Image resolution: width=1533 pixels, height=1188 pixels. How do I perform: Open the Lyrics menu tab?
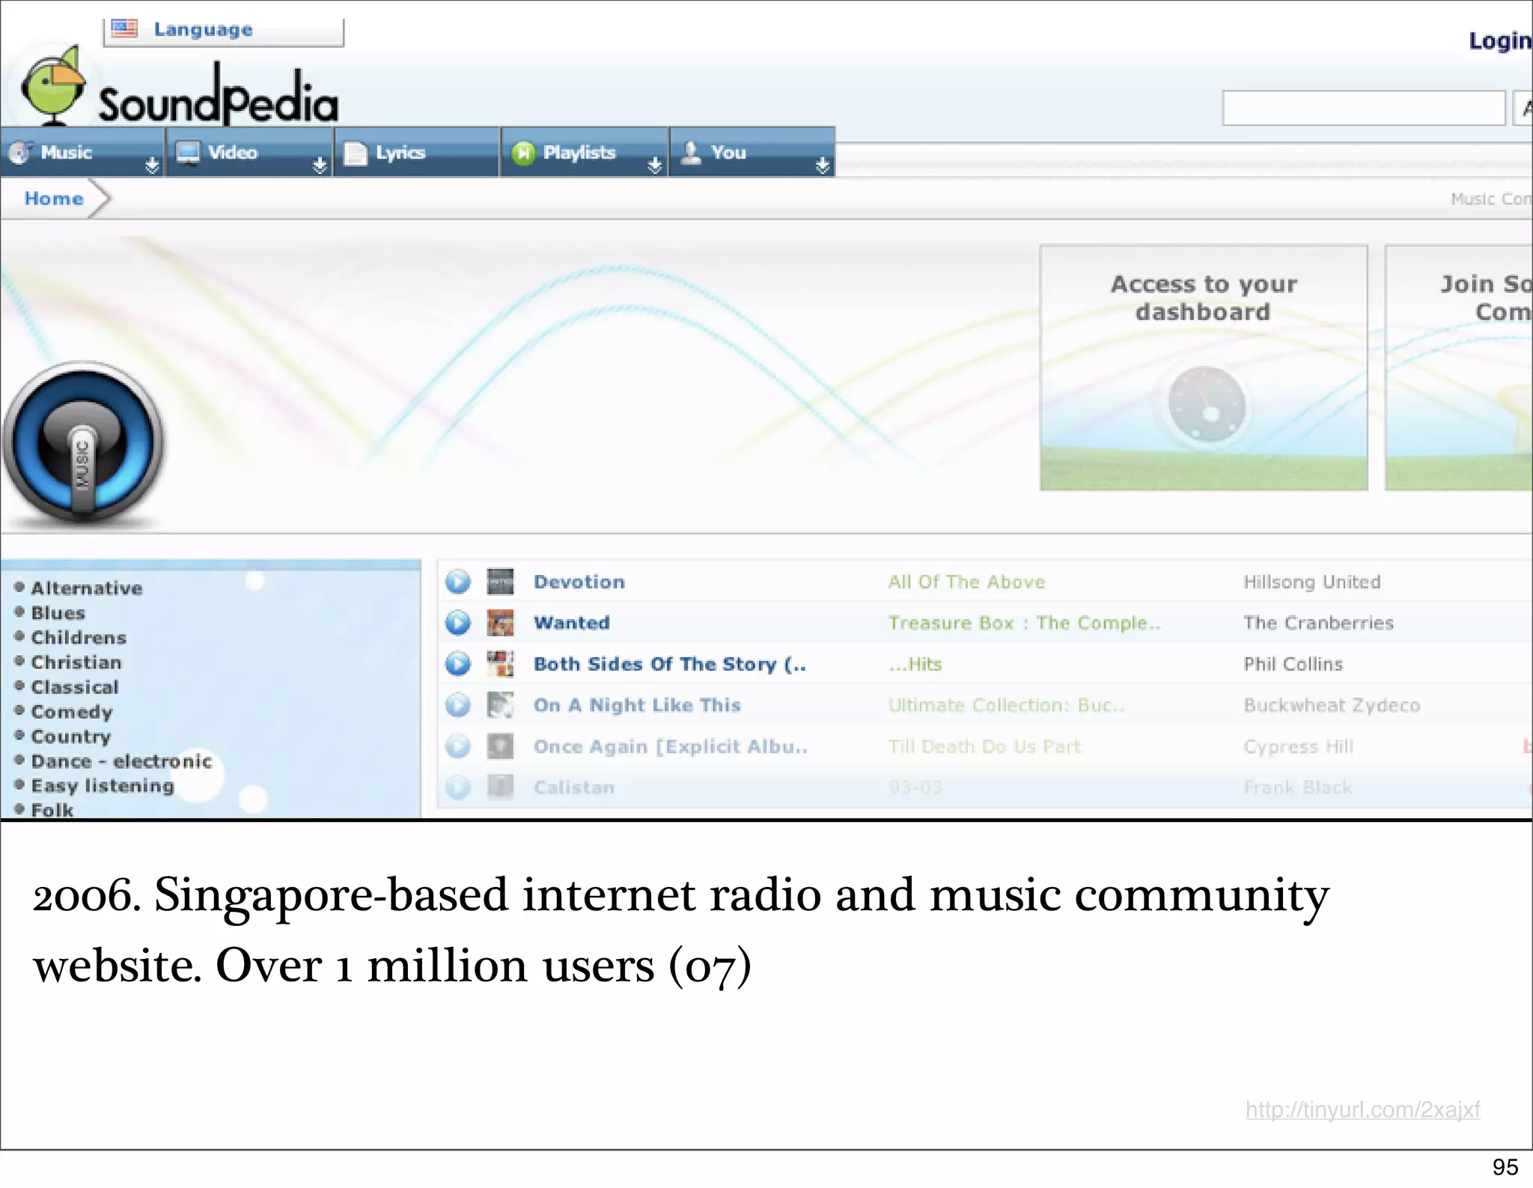tap(418, 152)
